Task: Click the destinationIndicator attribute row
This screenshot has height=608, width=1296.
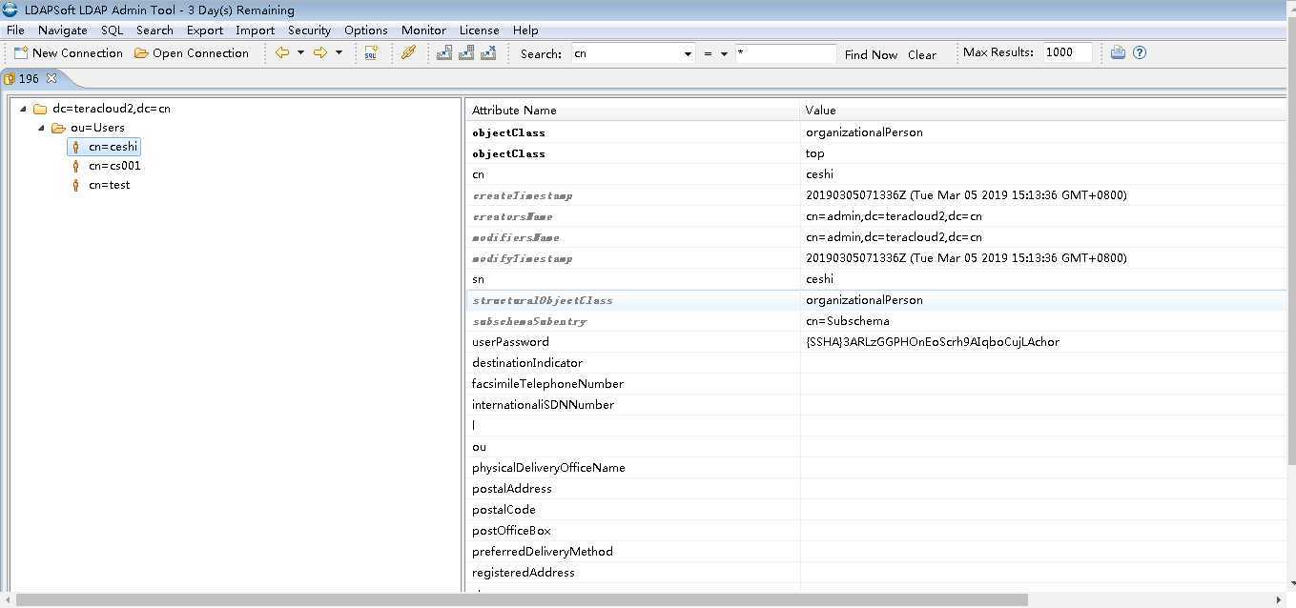Action: [x=876, y=363]
